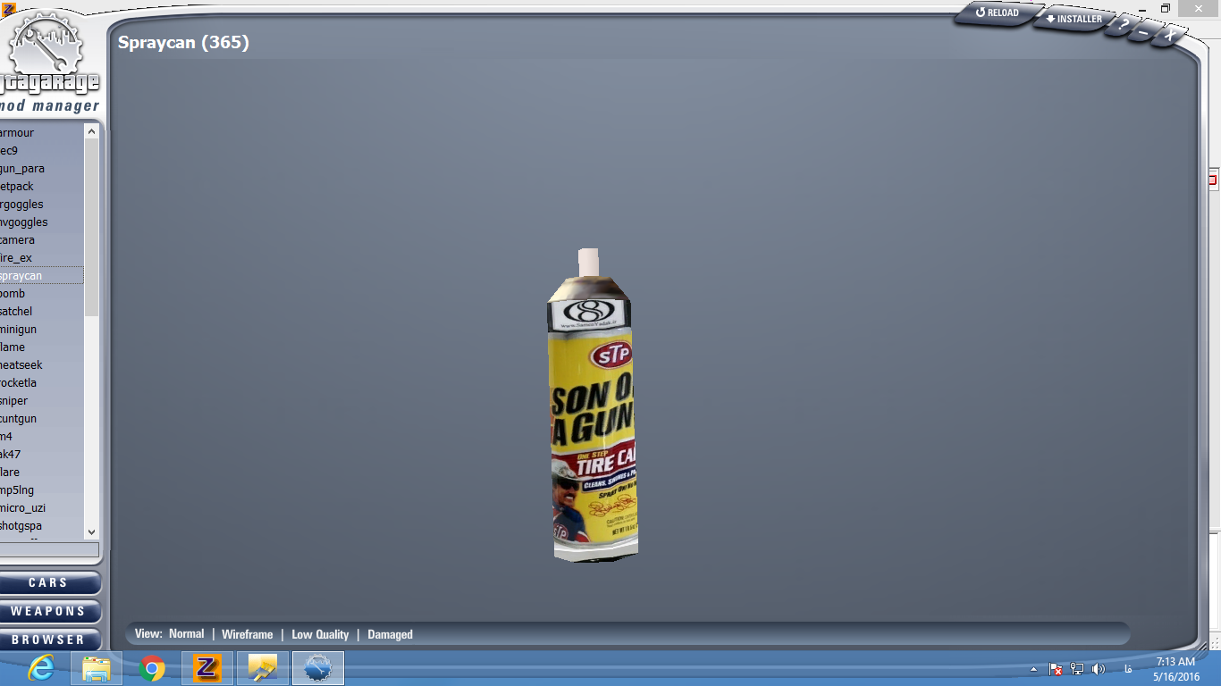The image size is (1221, 686).
Task: Select shotgspa in the list
Action: click(42, 526)
